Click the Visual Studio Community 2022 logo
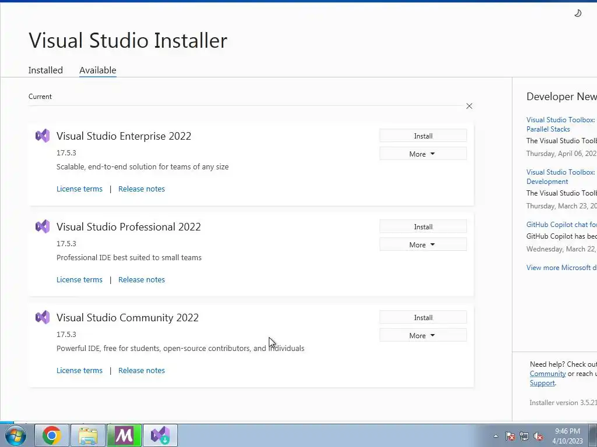 (42, 317)
